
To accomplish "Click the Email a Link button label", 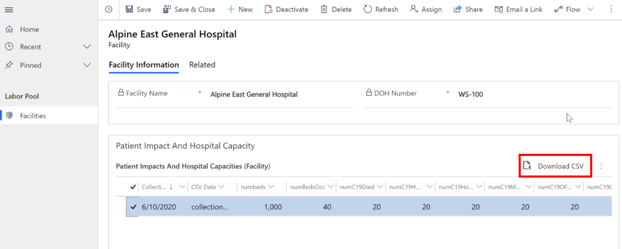I will [x=524, y=9].
